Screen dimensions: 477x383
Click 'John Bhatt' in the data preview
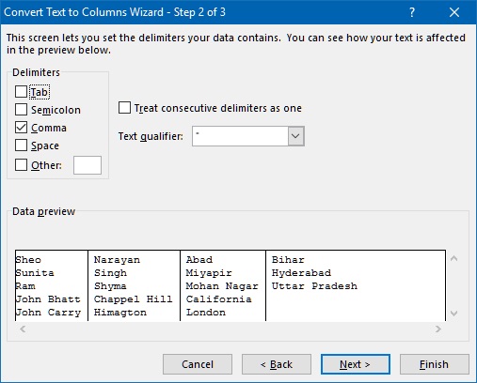click(x=48, y=299)
